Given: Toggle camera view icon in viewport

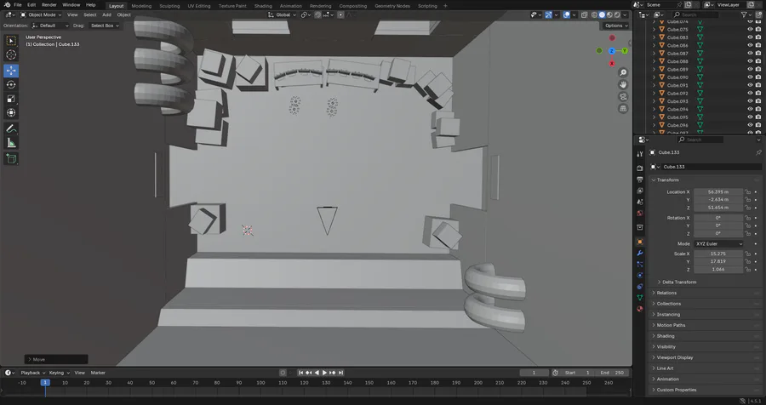Looking at the screenshot, I should pyautogui.click(x=623, y=97).
